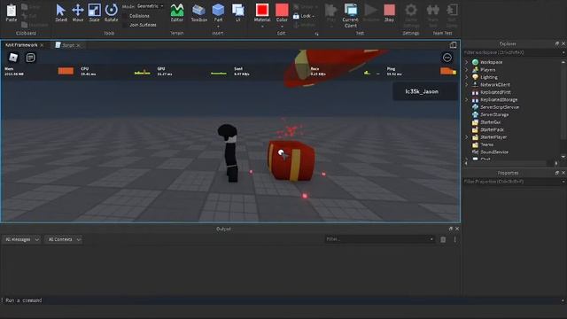Switch to the Knit Framework tab
Image resolution: width=567 pixels, height=319 pixels.
pos(21,45)
